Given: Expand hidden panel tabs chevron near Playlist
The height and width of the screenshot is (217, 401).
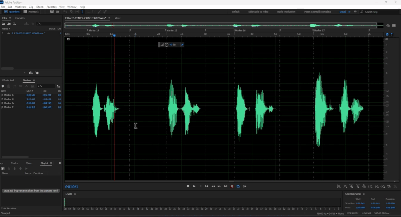Looking at the screenshot, I should click(60, 163).
